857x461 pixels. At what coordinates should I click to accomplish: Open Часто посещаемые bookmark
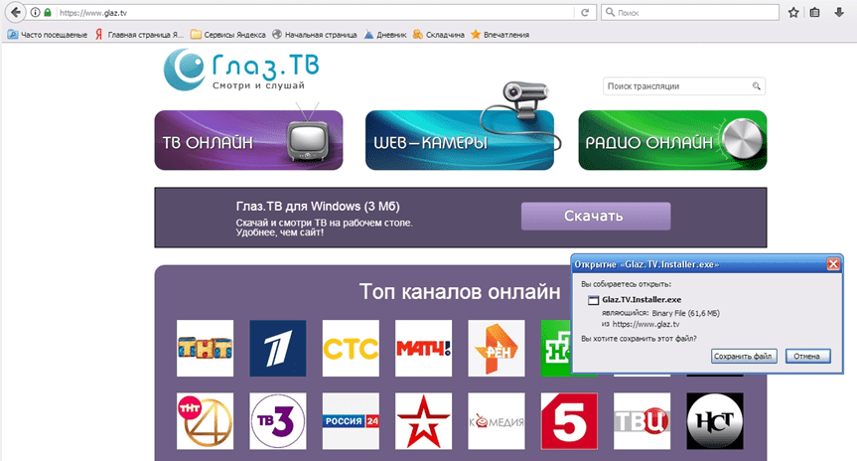click(x=48, y=35)
